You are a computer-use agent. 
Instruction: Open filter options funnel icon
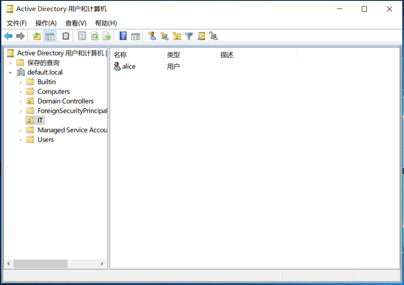189,36
